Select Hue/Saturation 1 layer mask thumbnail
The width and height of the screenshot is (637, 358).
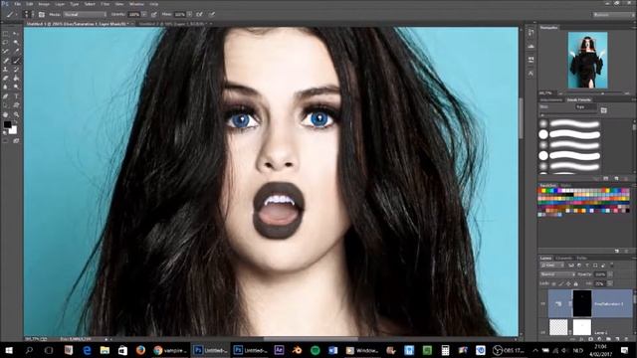point(582,303)
